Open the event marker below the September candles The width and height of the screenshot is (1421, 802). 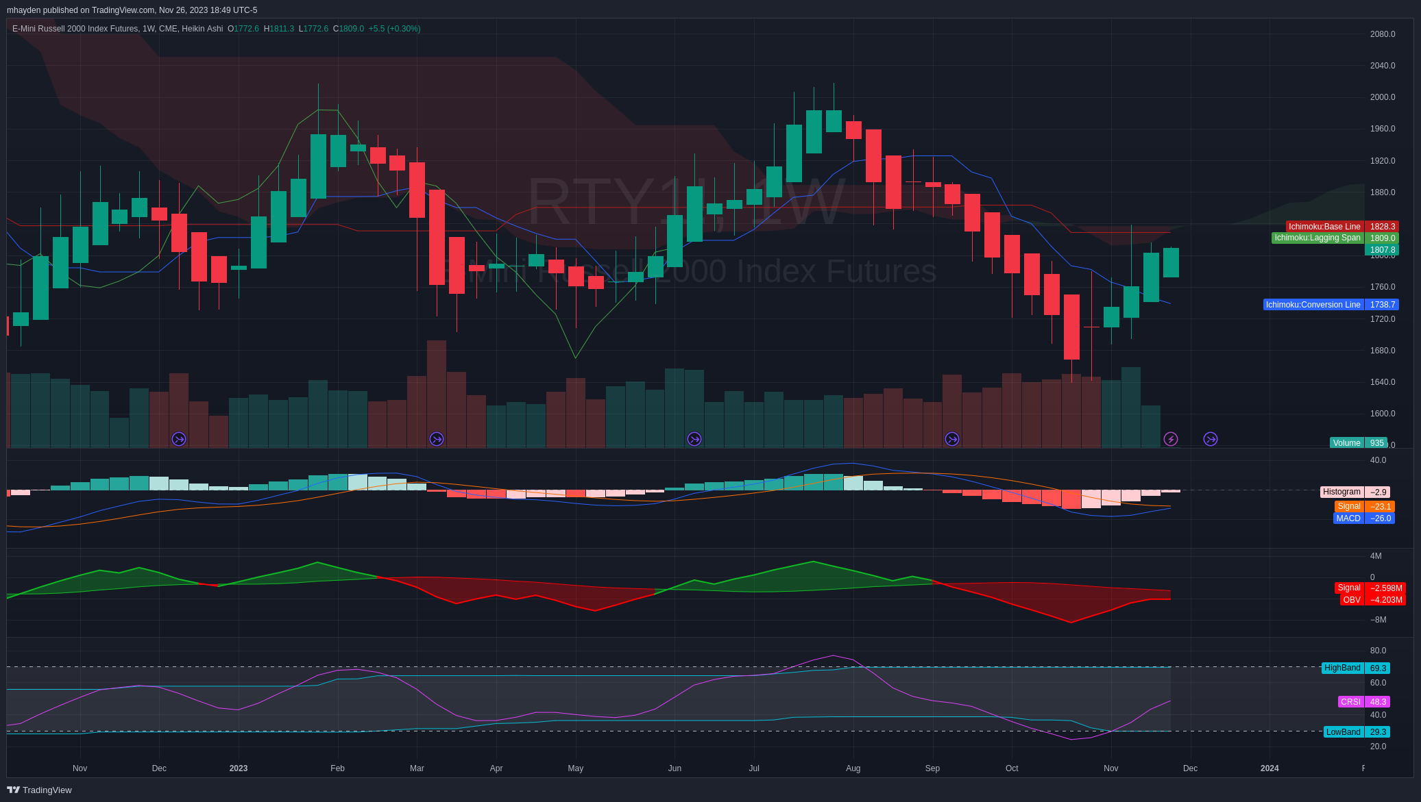[x=952, y=439]
